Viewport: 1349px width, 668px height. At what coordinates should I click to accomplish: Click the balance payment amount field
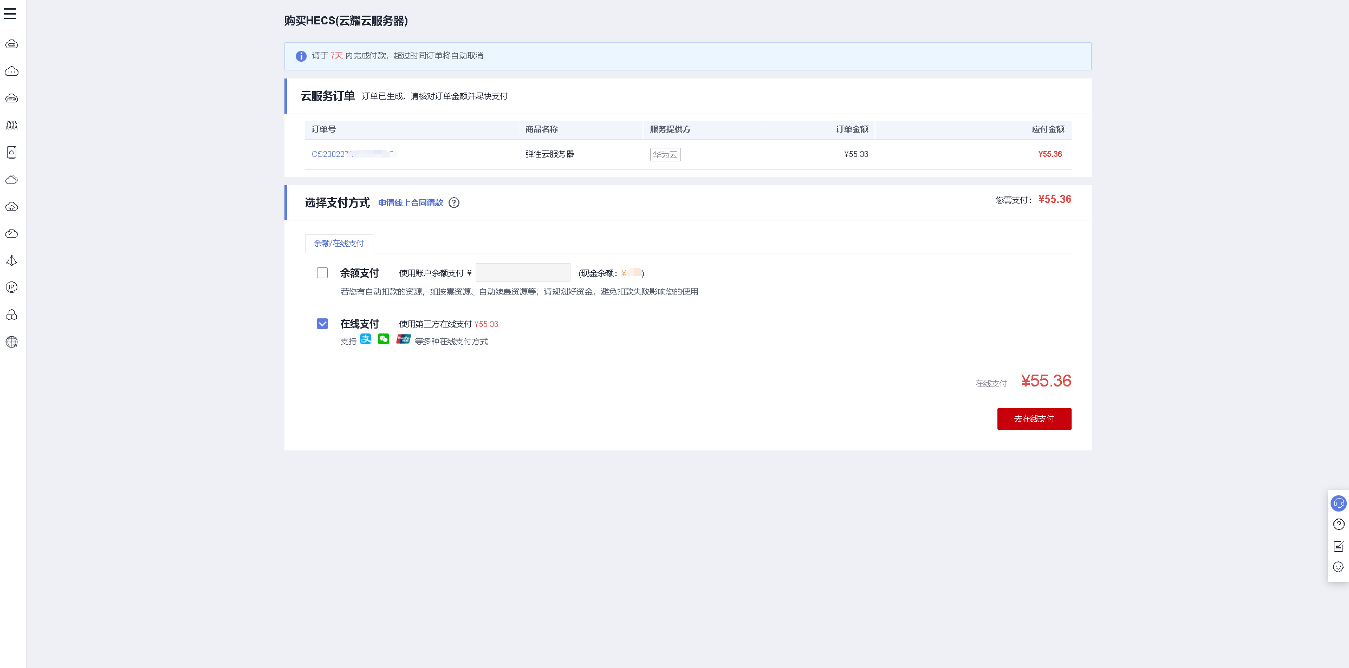tap(522, 273)
